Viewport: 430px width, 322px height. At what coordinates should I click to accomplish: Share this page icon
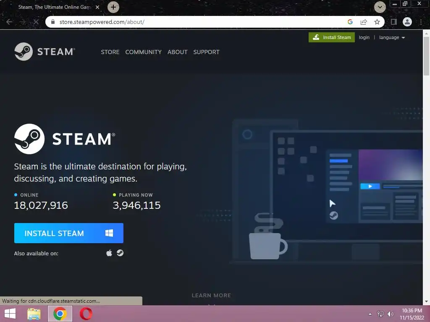point(364,22)
